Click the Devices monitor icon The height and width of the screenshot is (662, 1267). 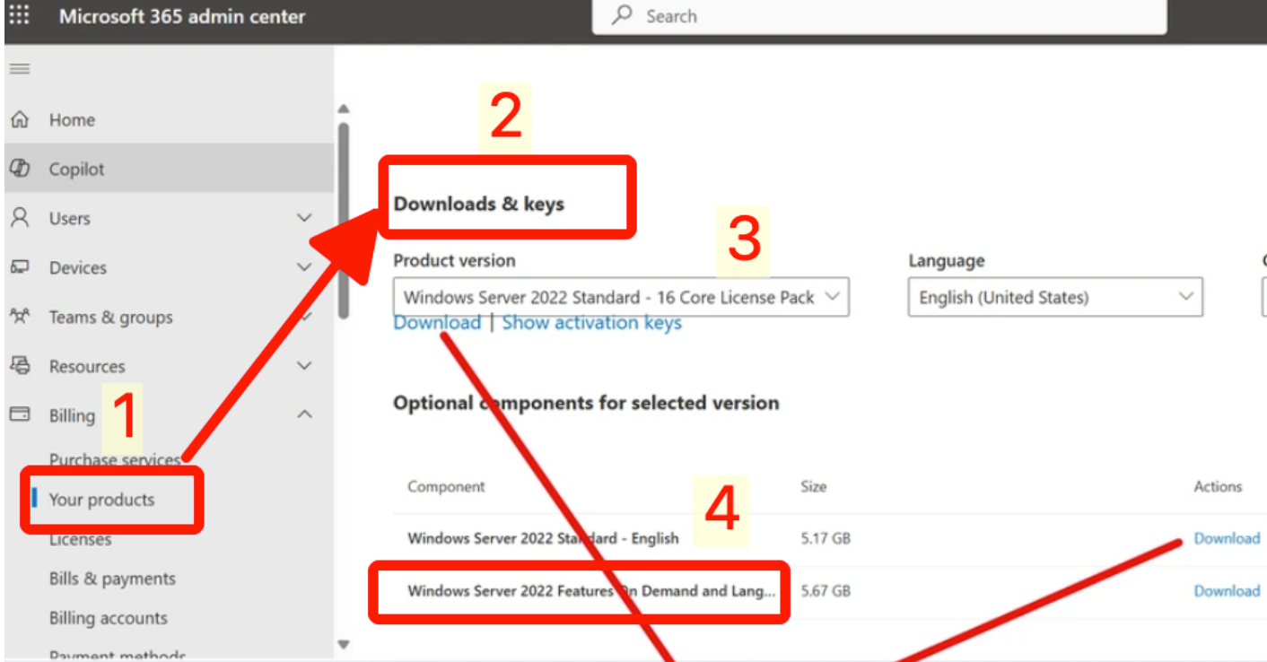(20, 267)
